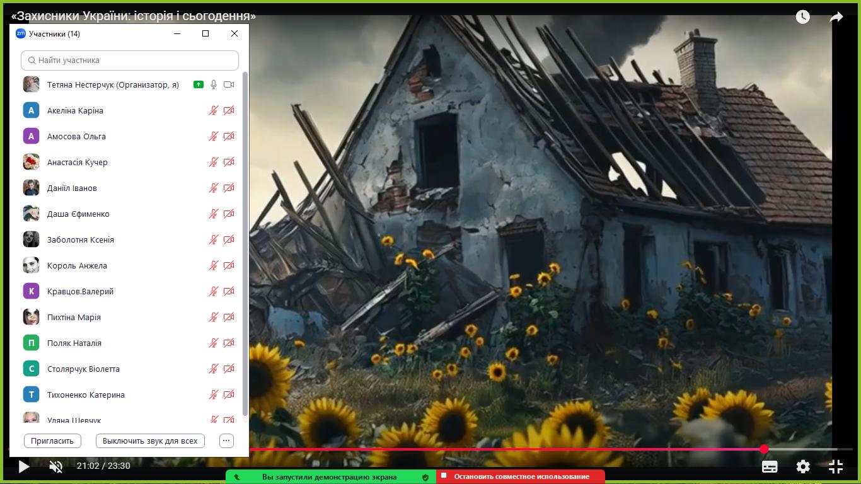
Task: Click the Пригласить button
Action: point(52,441)
